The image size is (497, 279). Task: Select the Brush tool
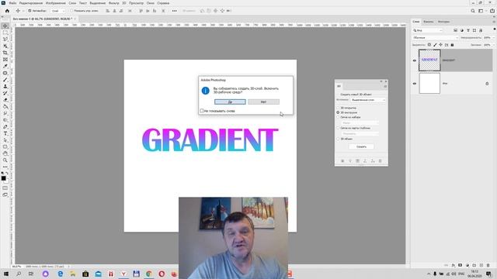tap(5, 80)
